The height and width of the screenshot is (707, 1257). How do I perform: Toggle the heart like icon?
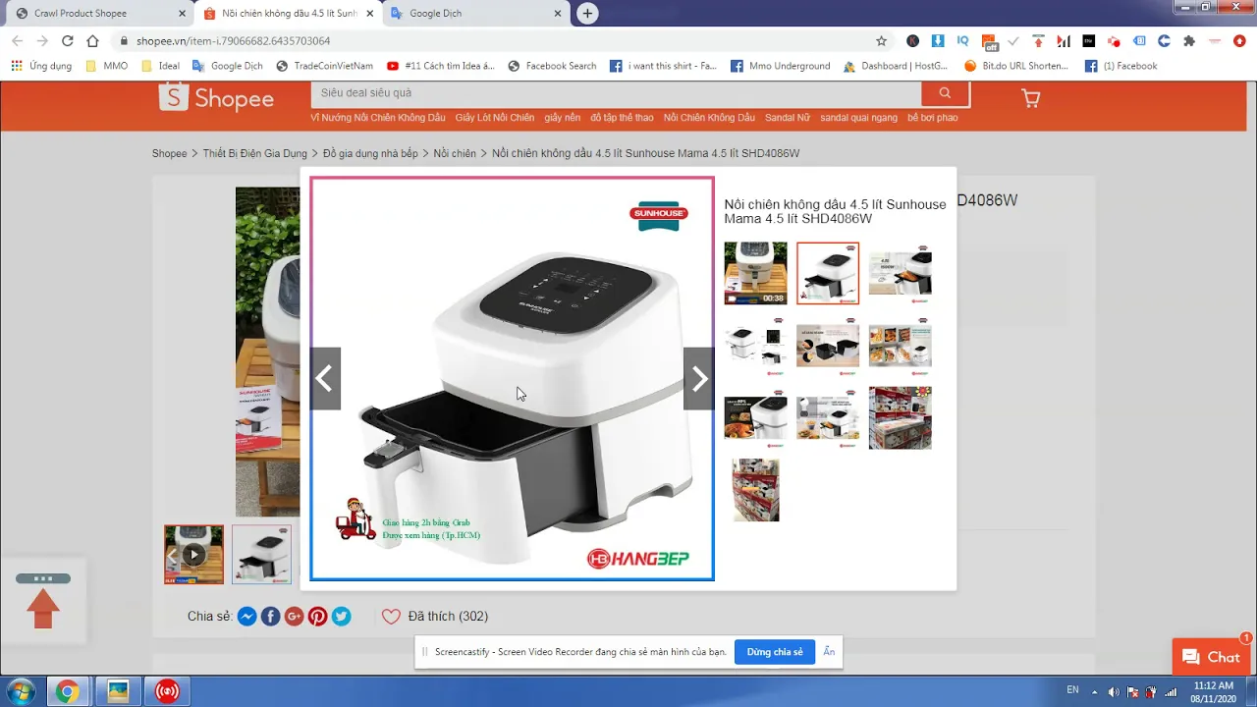[391, 617]
